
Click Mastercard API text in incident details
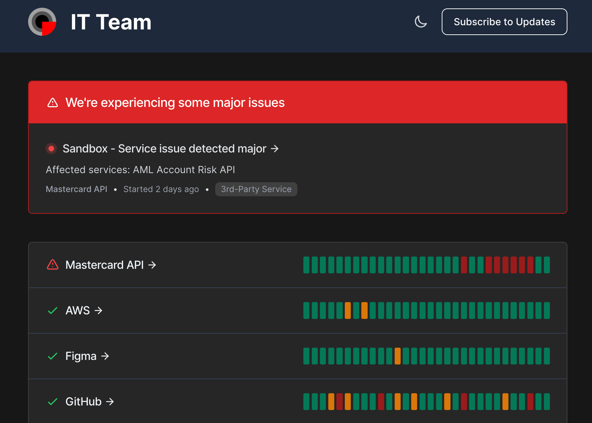point(77,189)
